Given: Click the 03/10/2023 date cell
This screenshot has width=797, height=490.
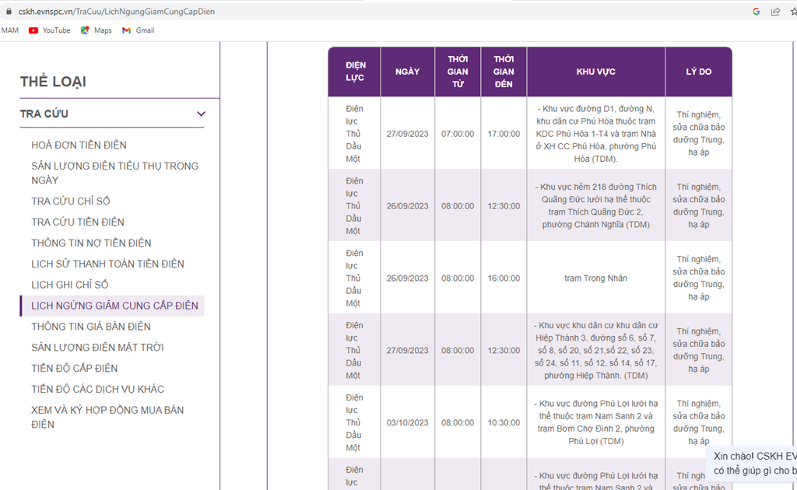Looking at the screenshot, I should coord(408,422).
